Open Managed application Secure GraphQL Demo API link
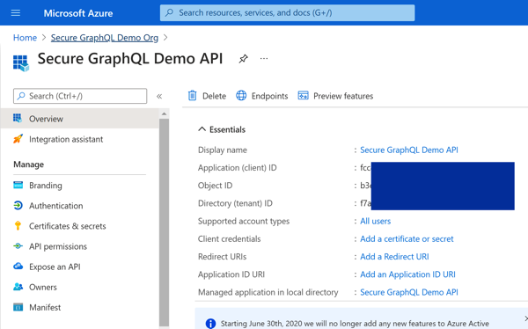528x329 pixels. pyautogui.click(x=409, y=292)
